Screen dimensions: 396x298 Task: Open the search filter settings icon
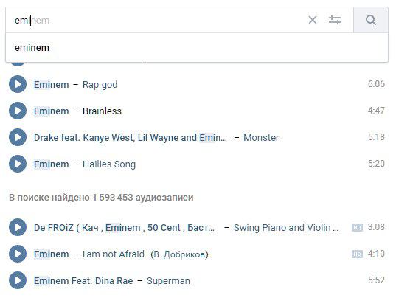[335, 20]
